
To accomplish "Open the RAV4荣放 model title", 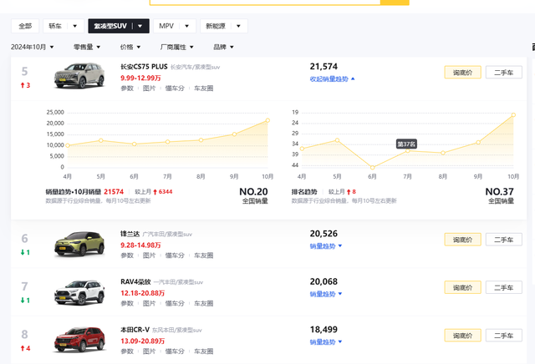I will pos(135,282).
